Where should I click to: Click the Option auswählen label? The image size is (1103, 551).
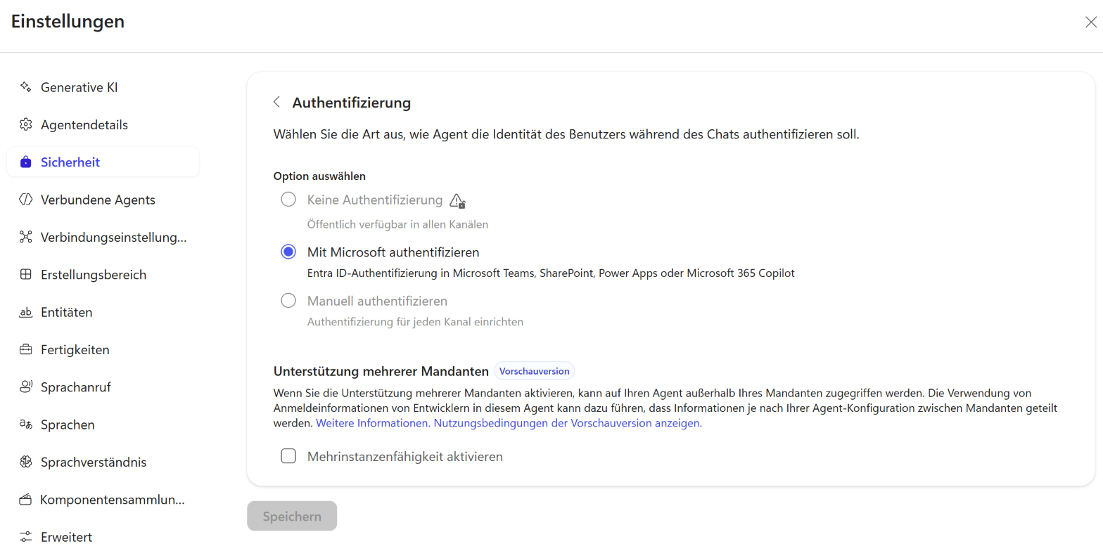[x=319, y=176]
